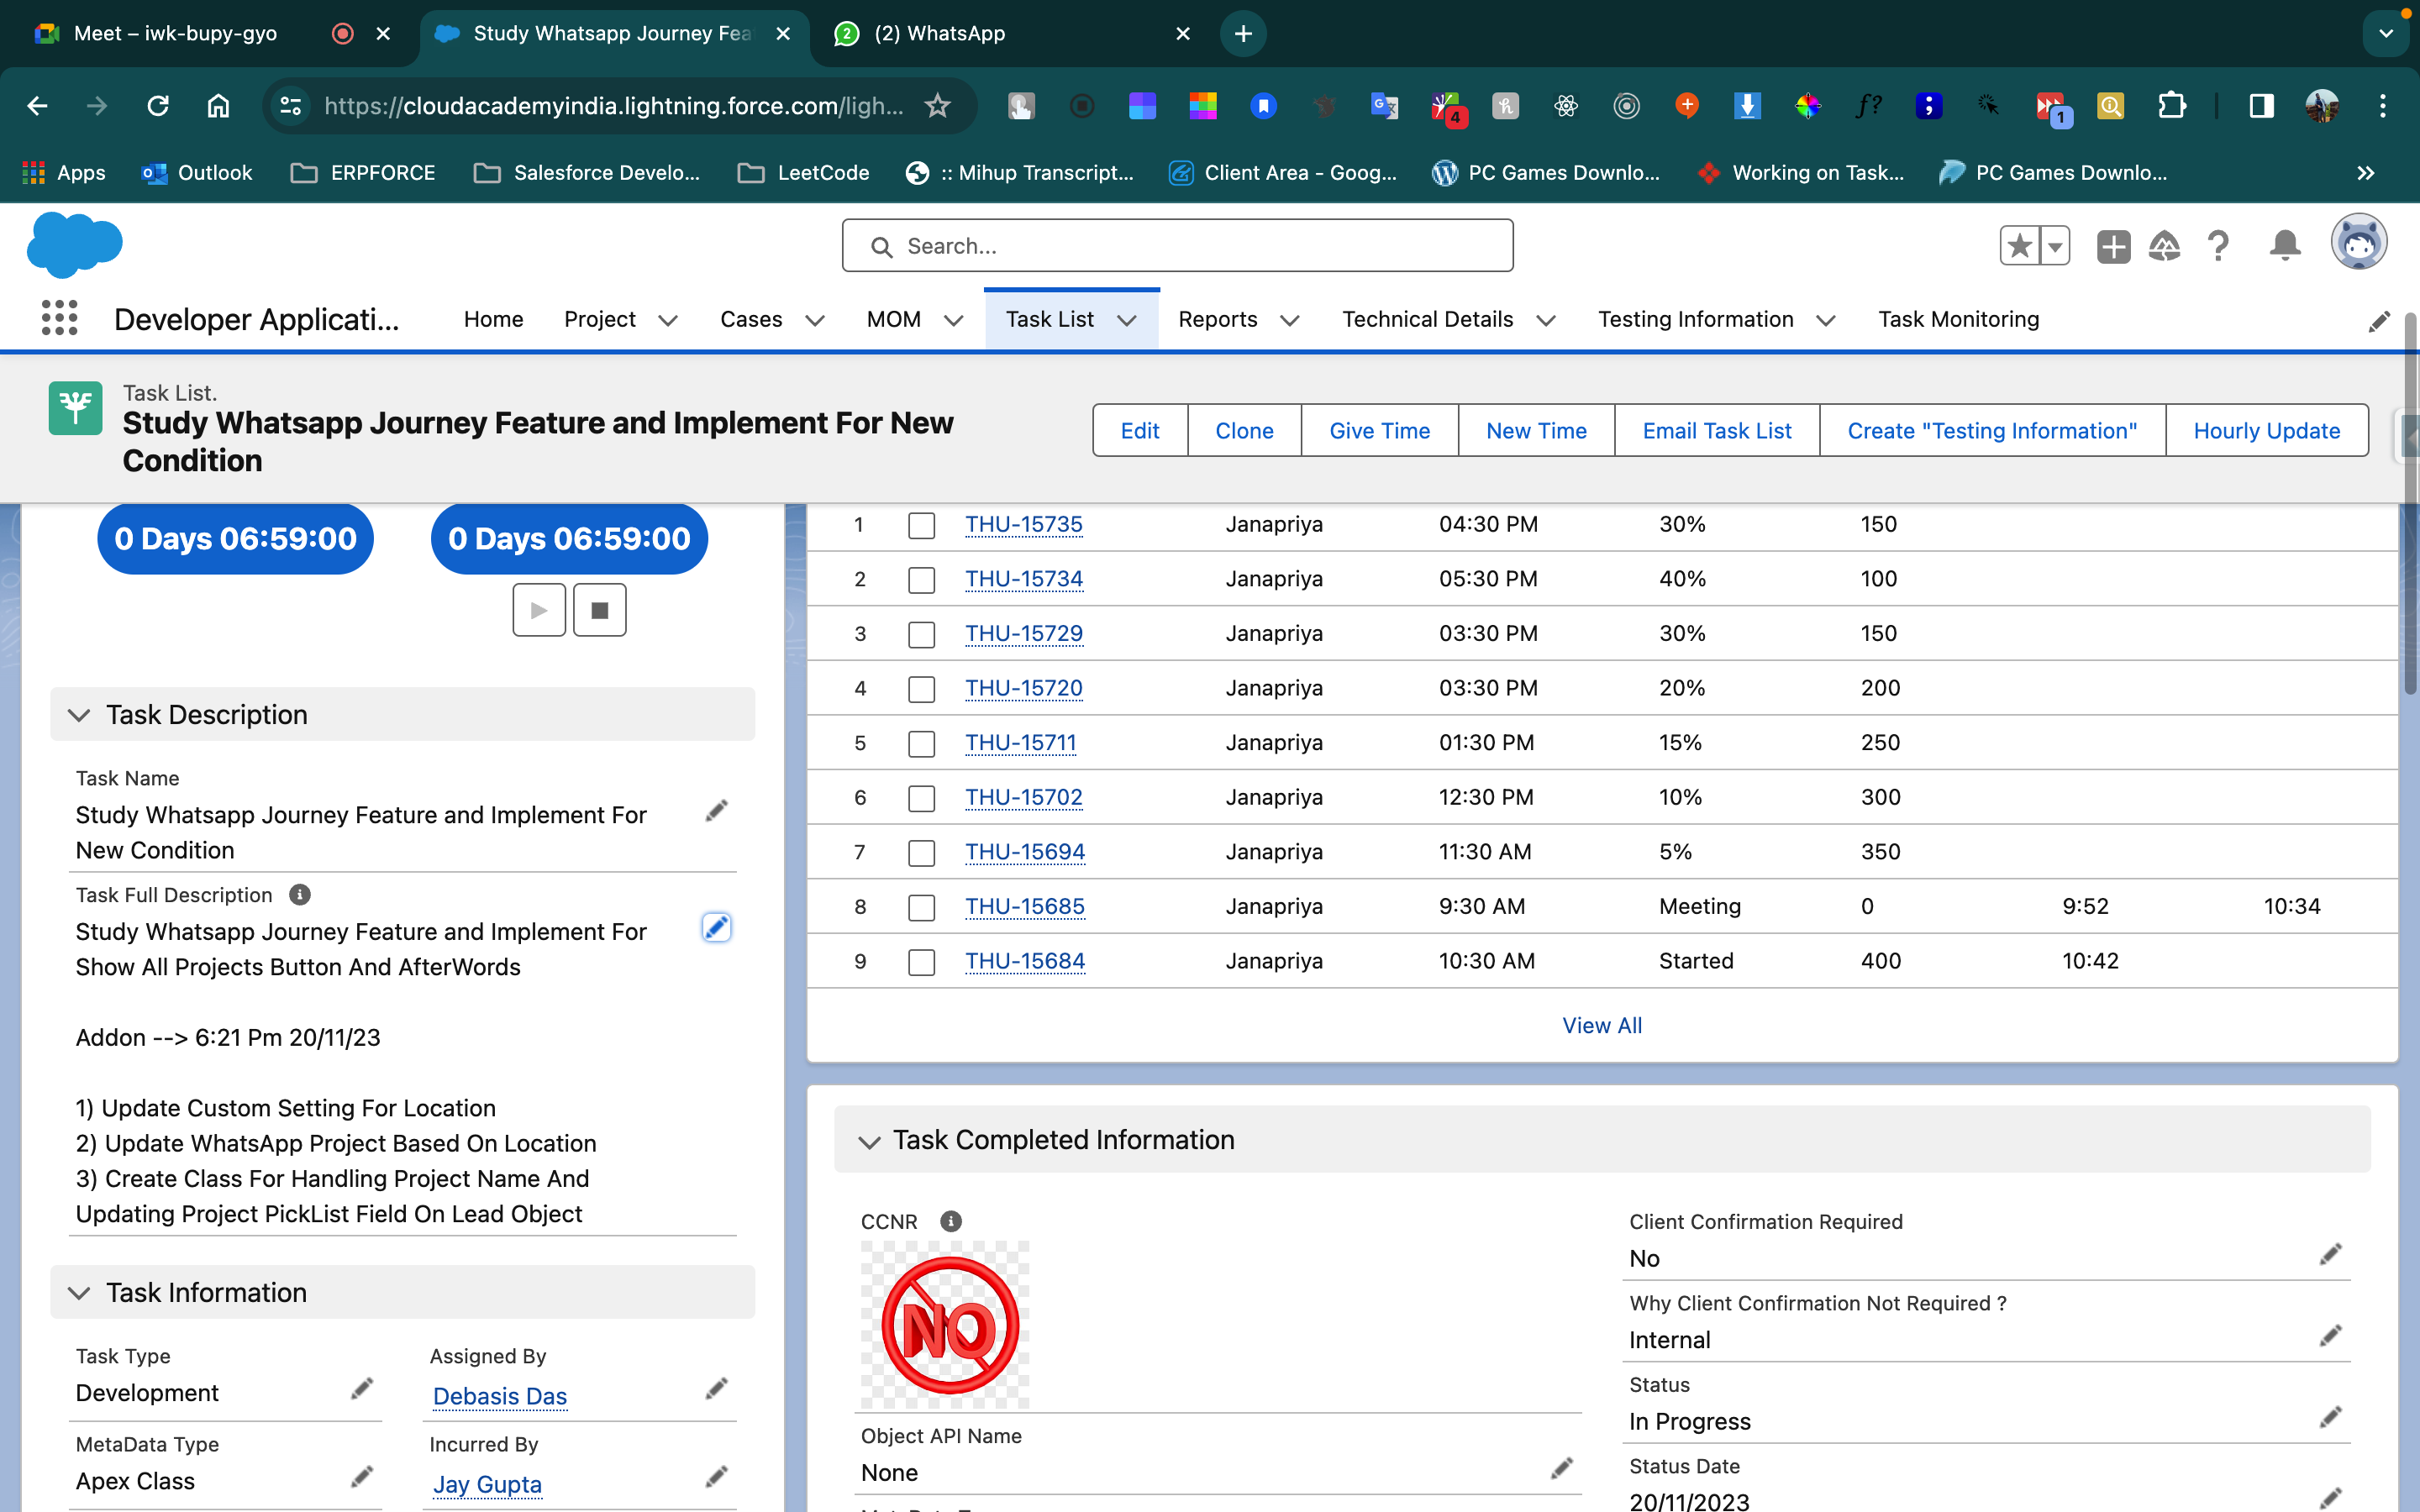Switch to the Task Monitoring tab
2420x1512 pixels.
(x=1958, y=319)
